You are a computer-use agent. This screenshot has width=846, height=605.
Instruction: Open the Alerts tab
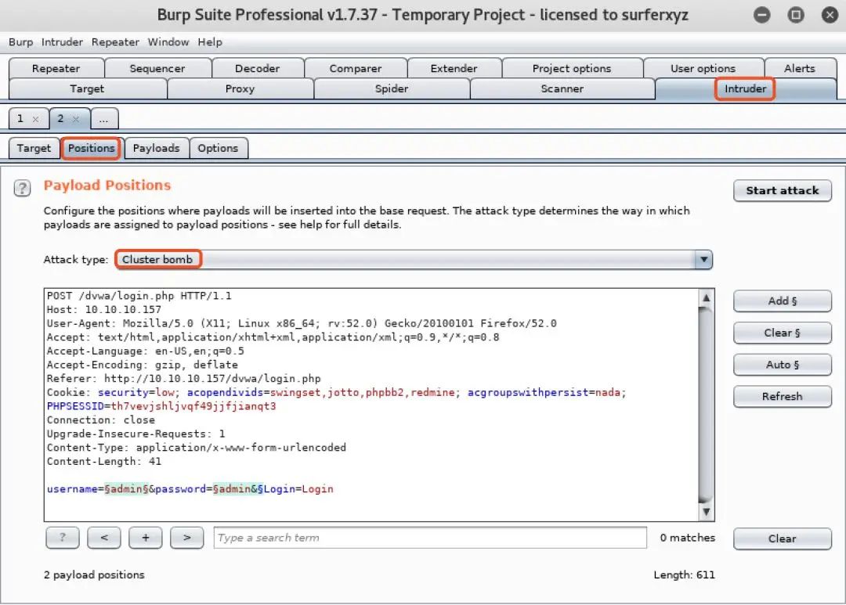pyautogui.click(x=800, y=68)
